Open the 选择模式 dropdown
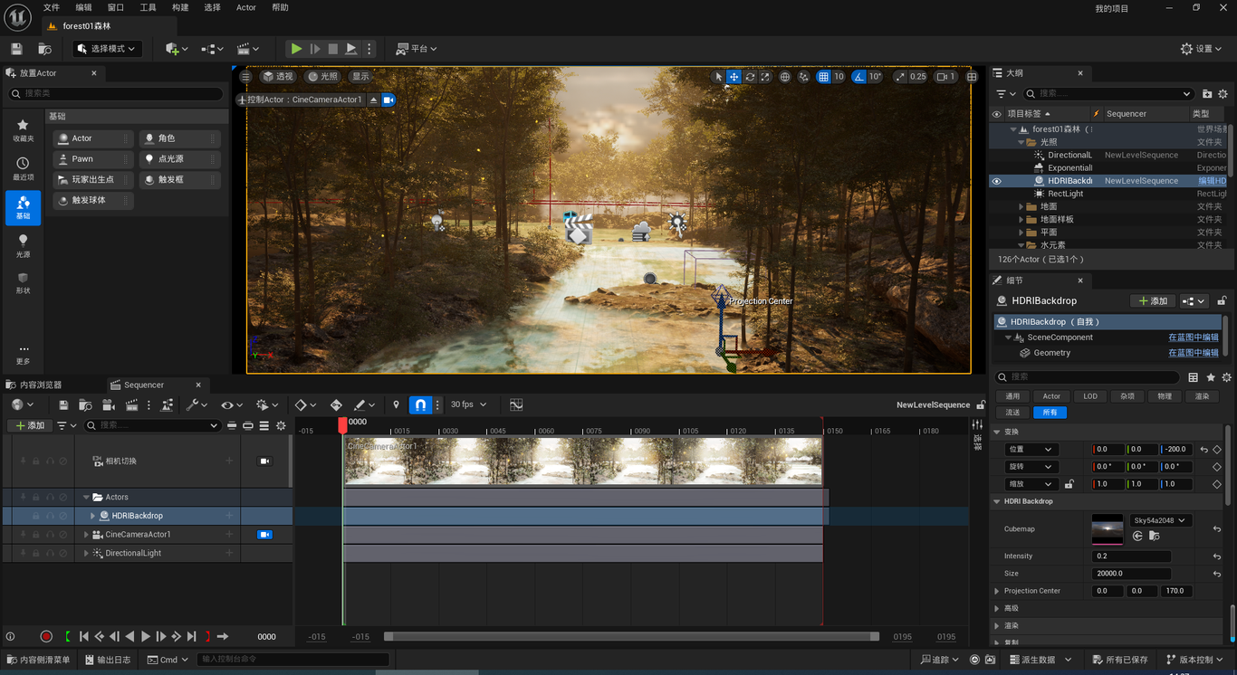 pyautogui.click(x=107, y=49)
